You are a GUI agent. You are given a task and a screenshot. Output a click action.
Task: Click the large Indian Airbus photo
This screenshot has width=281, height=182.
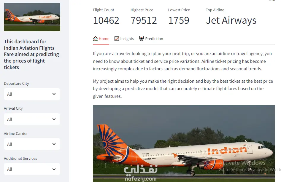(x=184, y=139)
